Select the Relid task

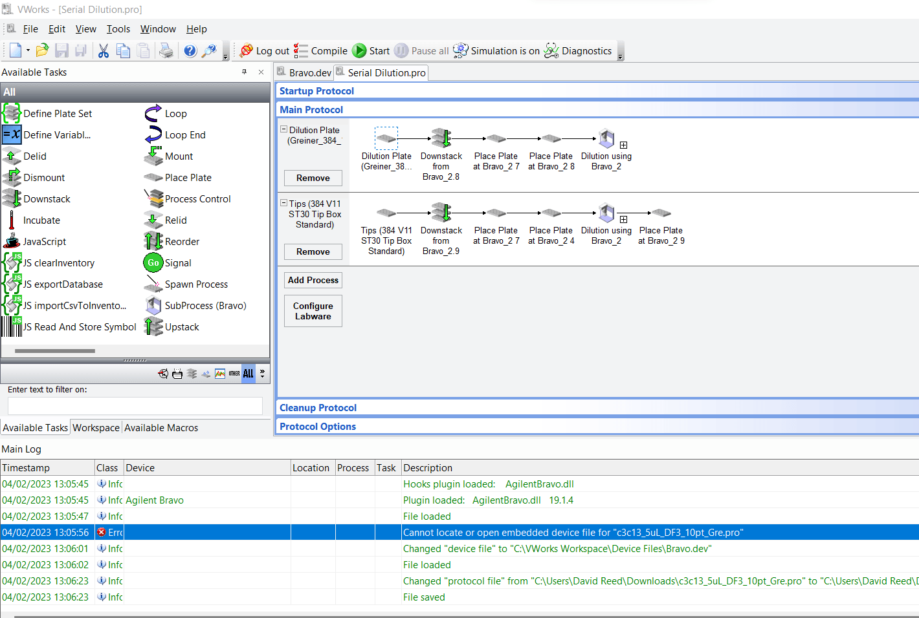click(x=166, y=220)
